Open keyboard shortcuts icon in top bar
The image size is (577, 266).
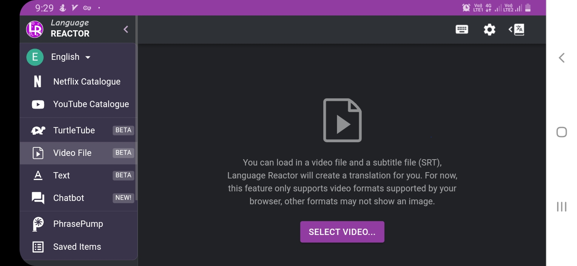[462, 29]
